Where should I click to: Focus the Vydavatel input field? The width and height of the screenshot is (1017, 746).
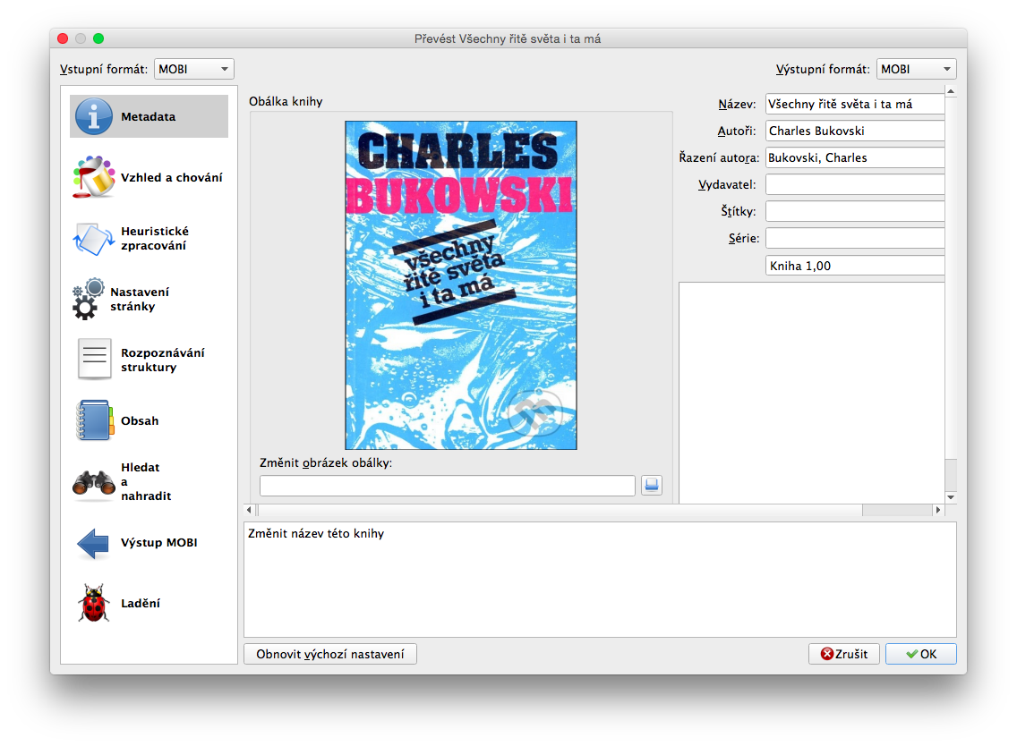(855, 184)
